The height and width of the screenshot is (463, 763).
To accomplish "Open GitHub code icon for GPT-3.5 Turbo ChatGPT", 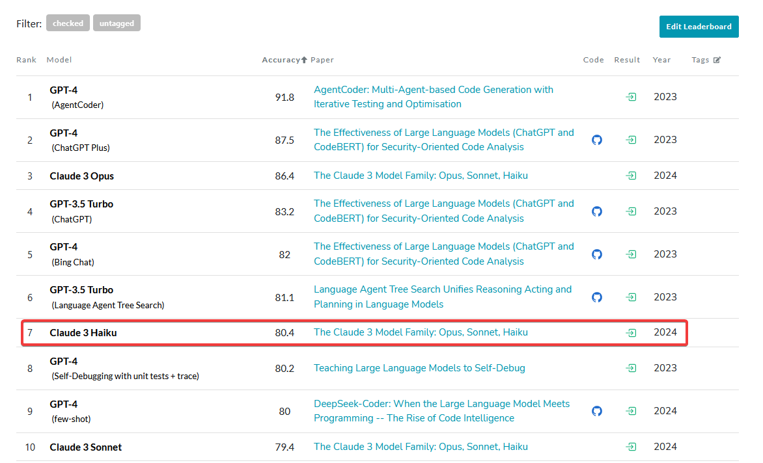I will (x=597, y=211).
